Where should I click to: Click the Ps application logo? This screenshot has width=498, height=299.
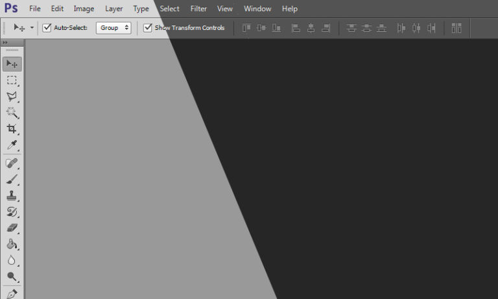click(11, 8)
